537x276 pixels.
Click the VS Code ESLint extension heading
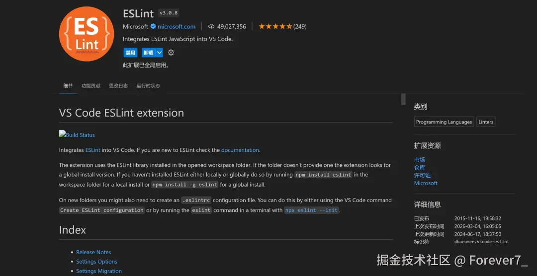[121, 113]
